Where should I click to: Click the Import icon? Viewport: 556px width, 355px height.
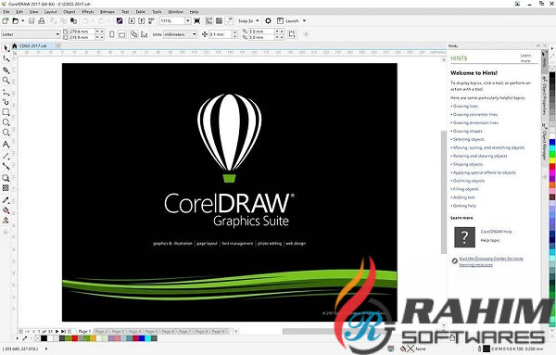click(132, 21)
